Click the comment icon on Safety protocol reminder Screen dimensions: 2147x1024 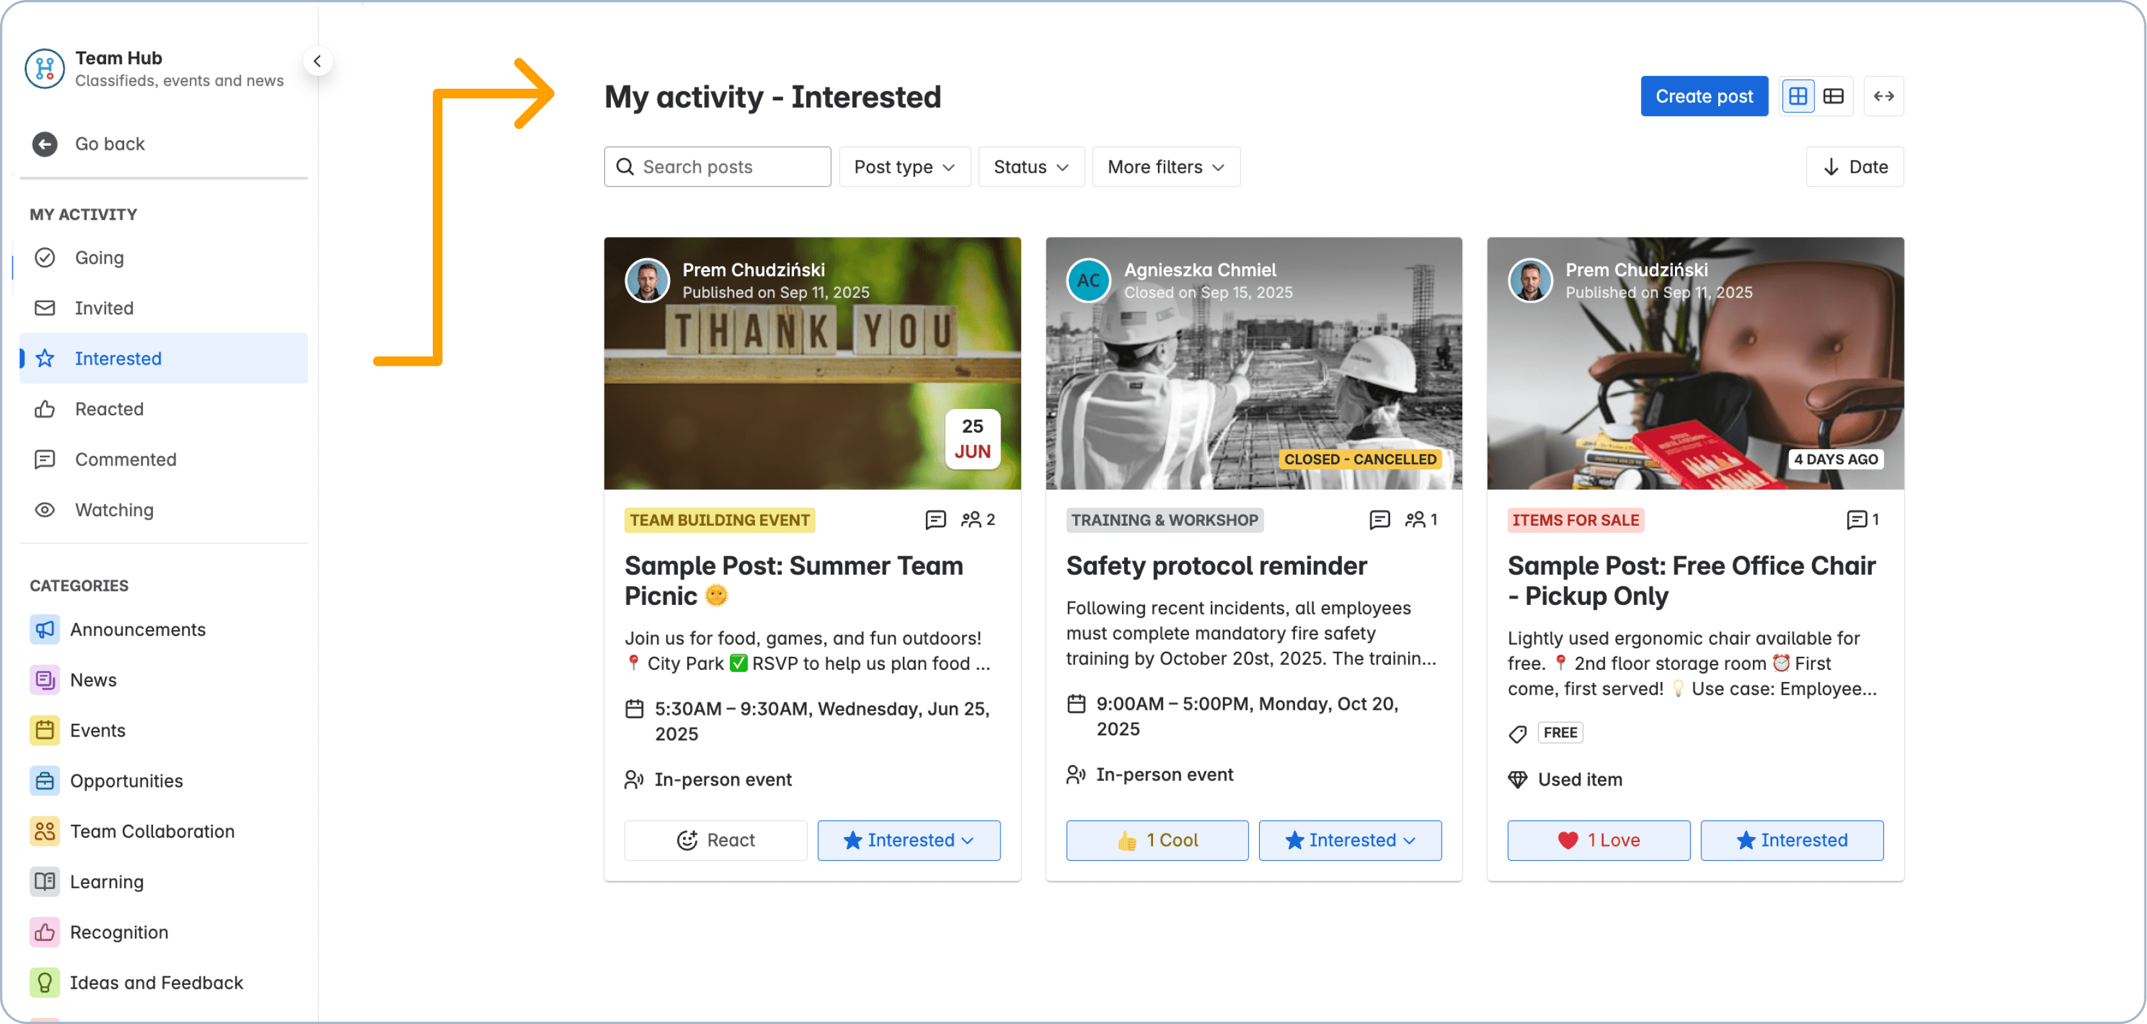point(1379,519)
